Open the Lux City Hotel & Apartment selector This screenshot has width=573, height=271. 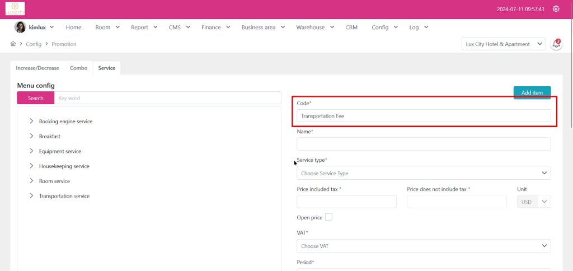(504, 44)
